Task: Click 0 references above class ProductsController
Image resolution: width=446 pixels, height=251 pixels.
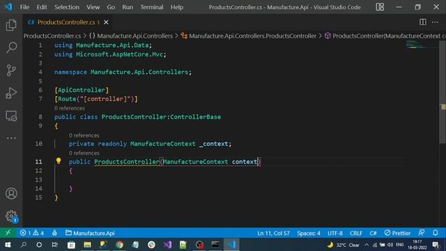Action: tap(70, 108)
